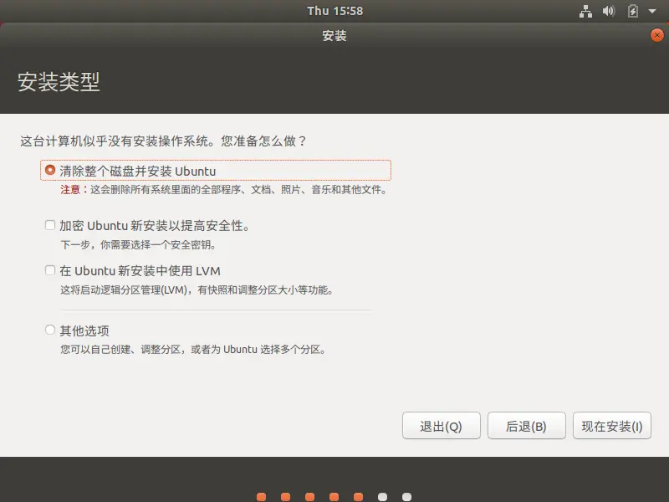Open the system menu chevron arrow

point(651,11)
